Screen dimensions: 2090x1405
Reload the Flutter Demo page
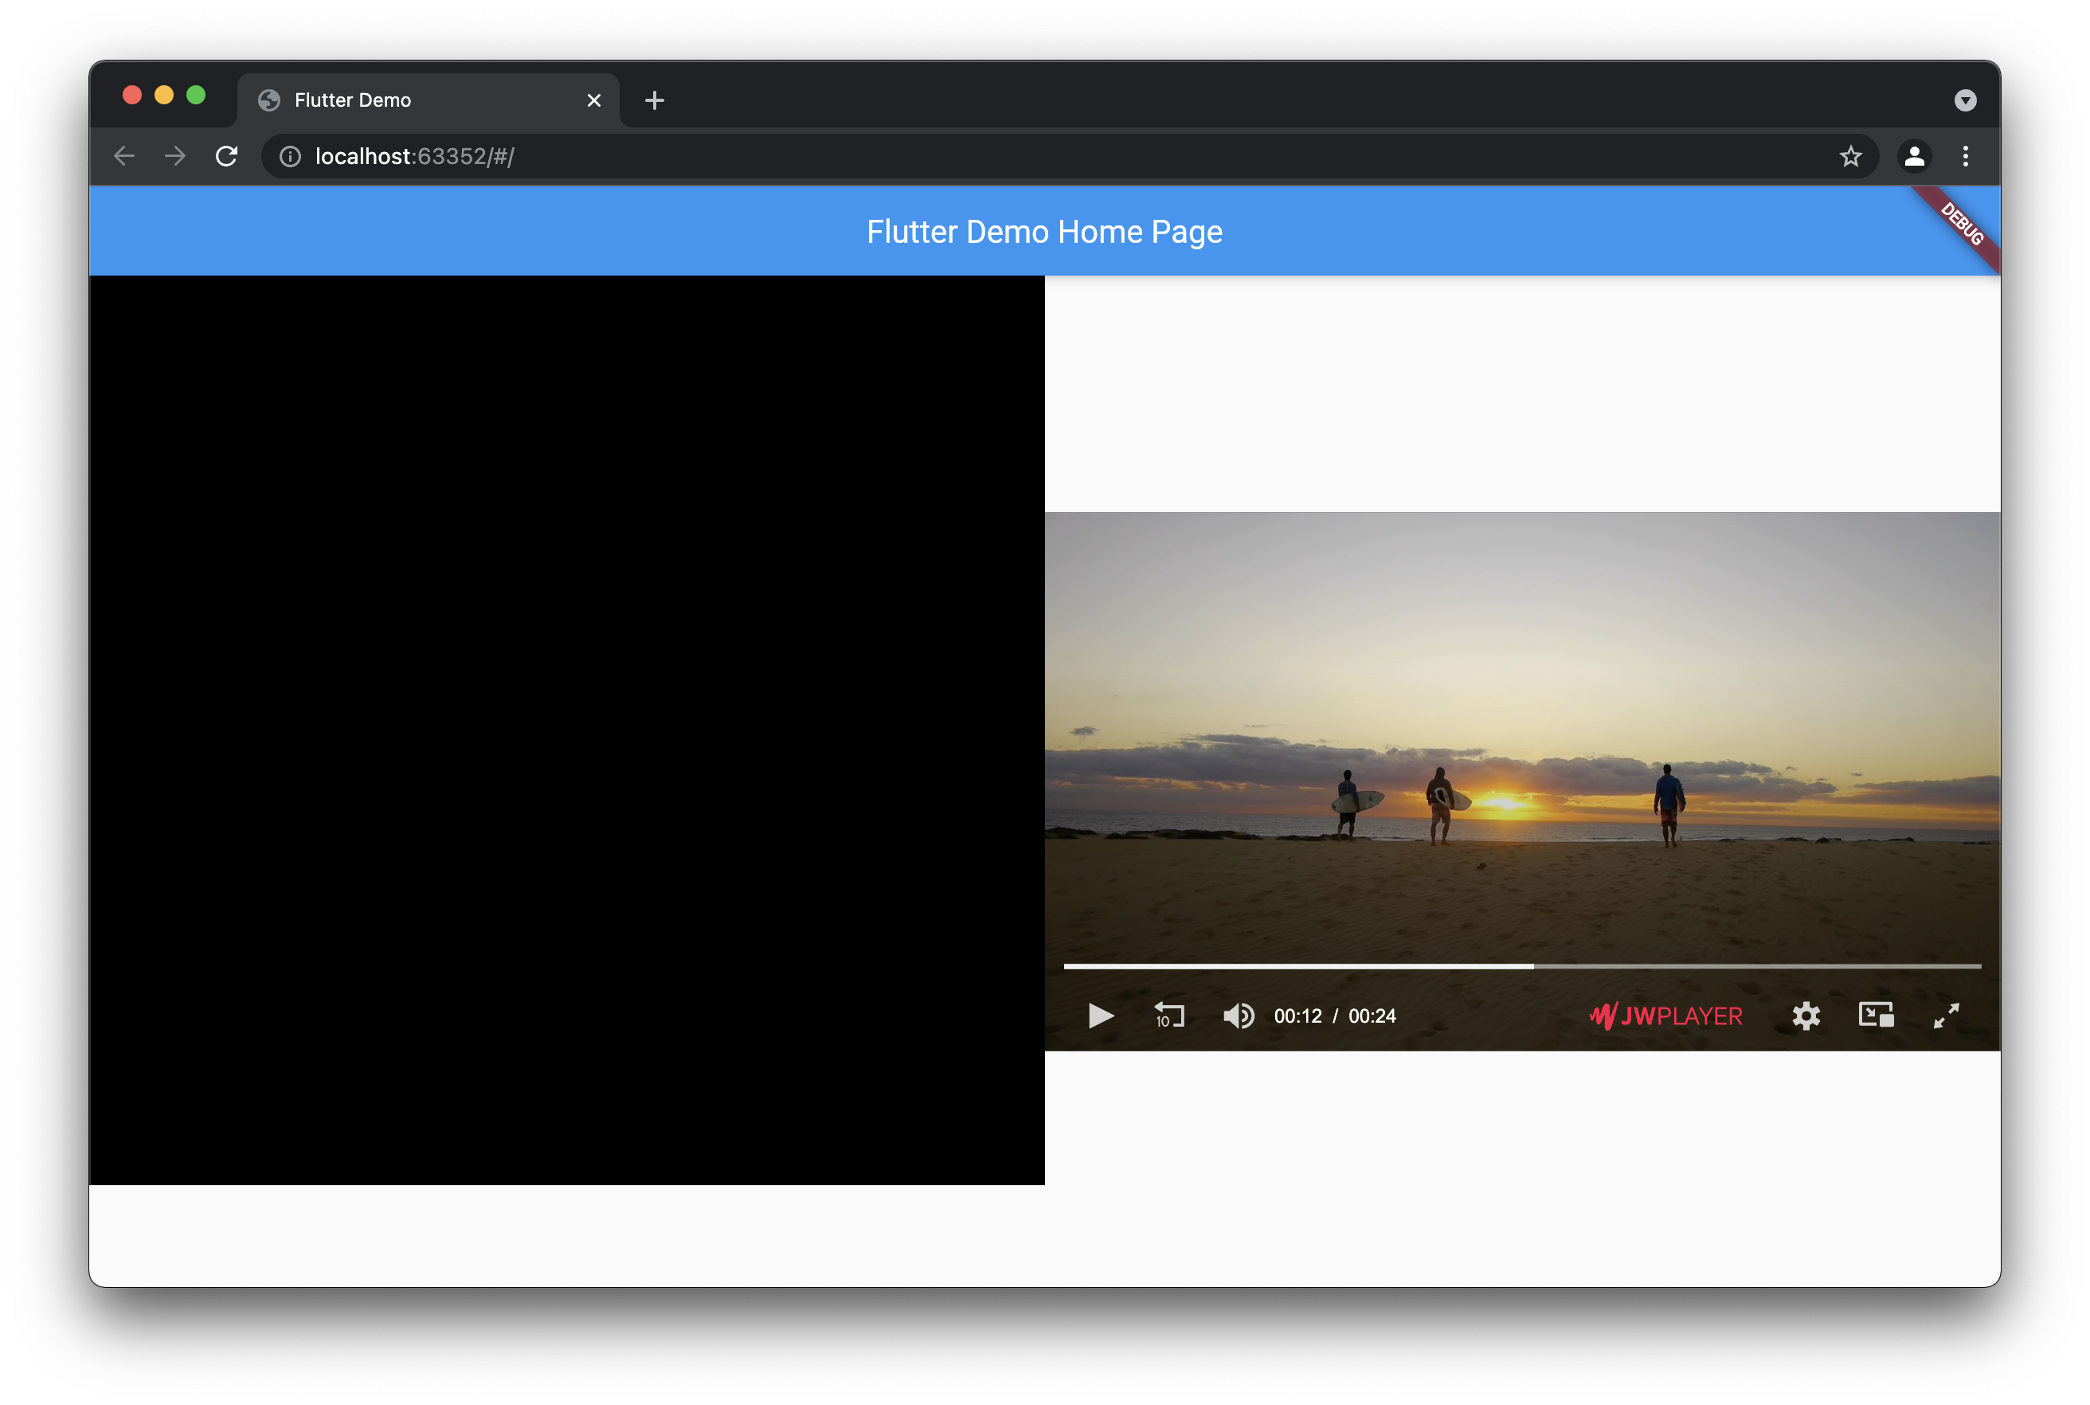(227, 155)
